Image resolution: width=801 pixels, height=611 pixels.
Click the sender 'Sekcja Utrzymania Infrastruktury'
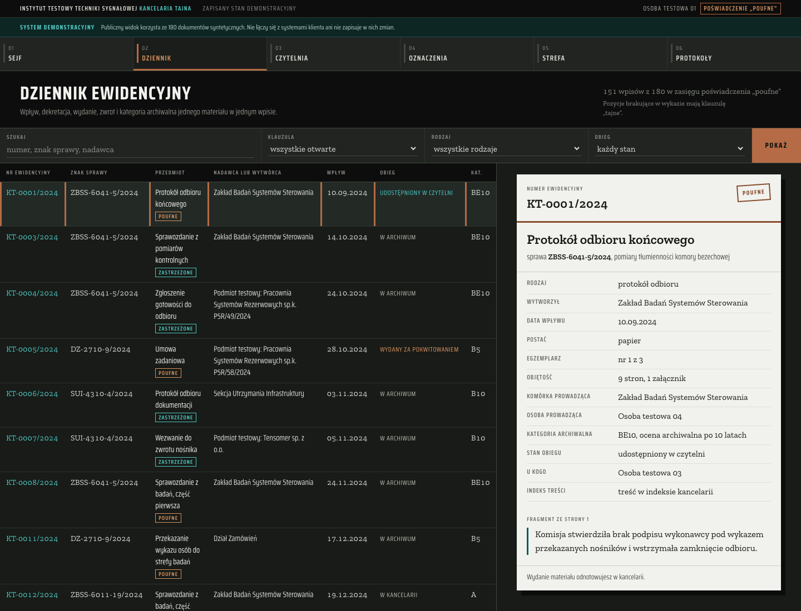coord(259,394)
